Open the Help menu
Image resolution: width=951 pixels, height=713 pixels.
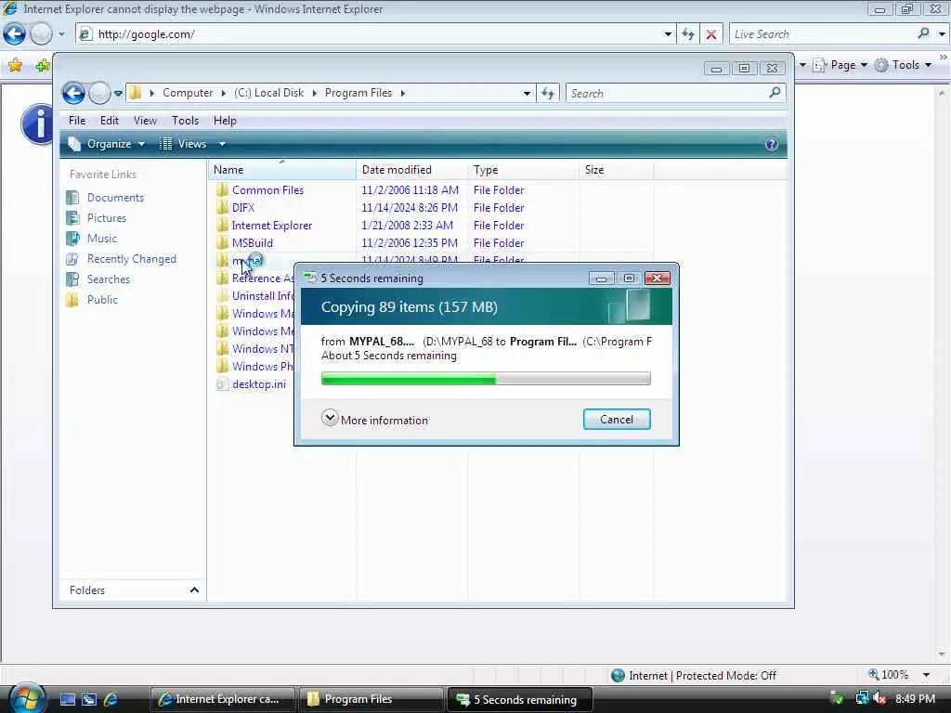pyautogui.click(x=225, y=121)
